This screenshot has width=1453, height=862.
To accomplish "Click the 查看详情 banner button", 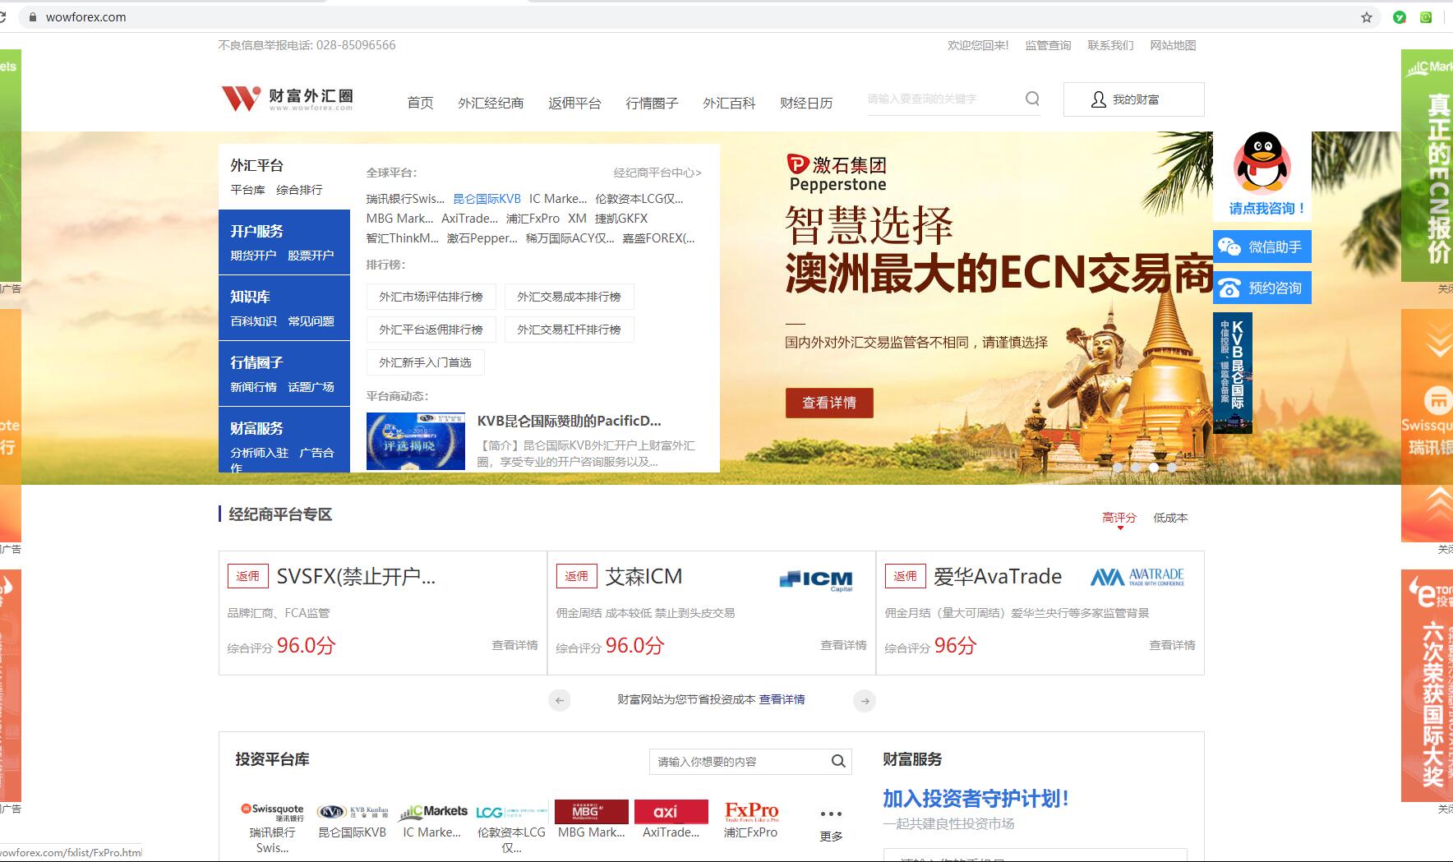I will [x=828, y=403].
